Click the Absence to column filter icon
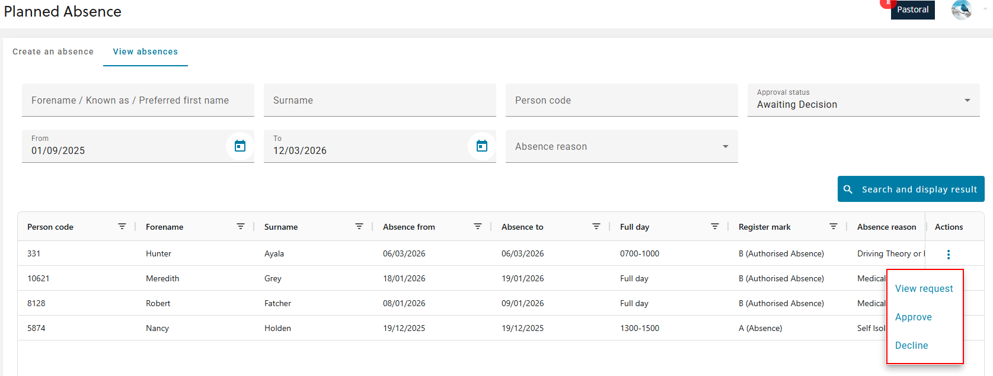The height and width of the screenshot is (376, 993). (596, 227)
